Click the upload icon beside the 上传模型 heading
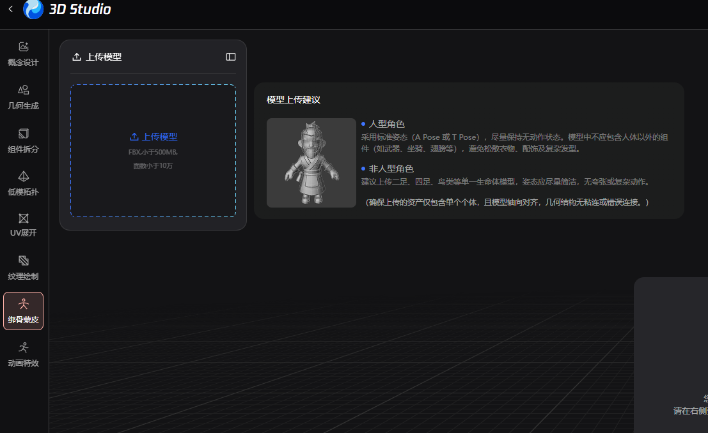This screenshot has height=433, width=708. [x=77, y=57]
